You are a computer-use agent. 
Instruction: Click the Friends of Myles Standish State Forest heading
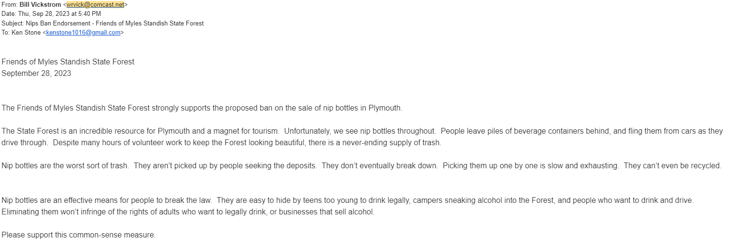coord(68,62)
